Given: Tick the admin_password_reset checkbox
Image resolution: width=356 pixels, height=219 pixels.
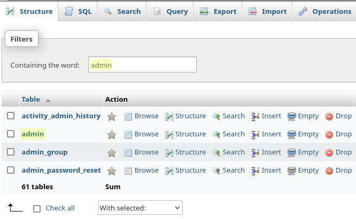Looking at the screenshot, I should 11,170.
